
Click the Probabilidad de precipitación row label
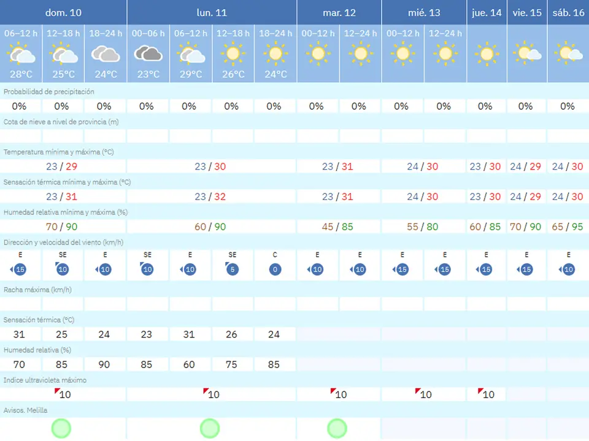49,92
